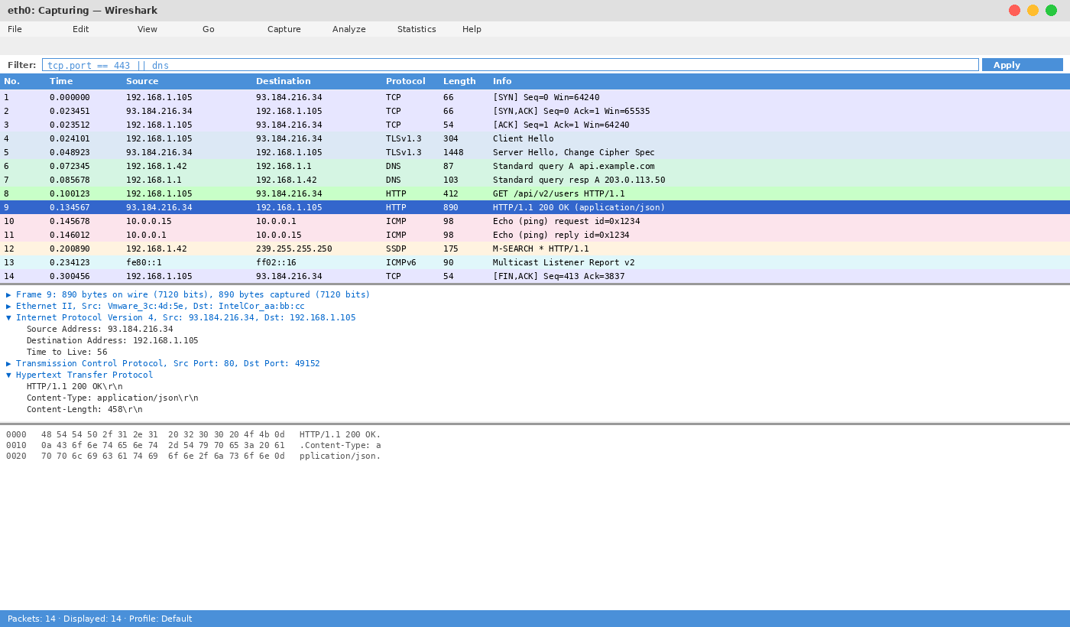
Task: Apply the display filter
Action: click(x=1022, y=65)
